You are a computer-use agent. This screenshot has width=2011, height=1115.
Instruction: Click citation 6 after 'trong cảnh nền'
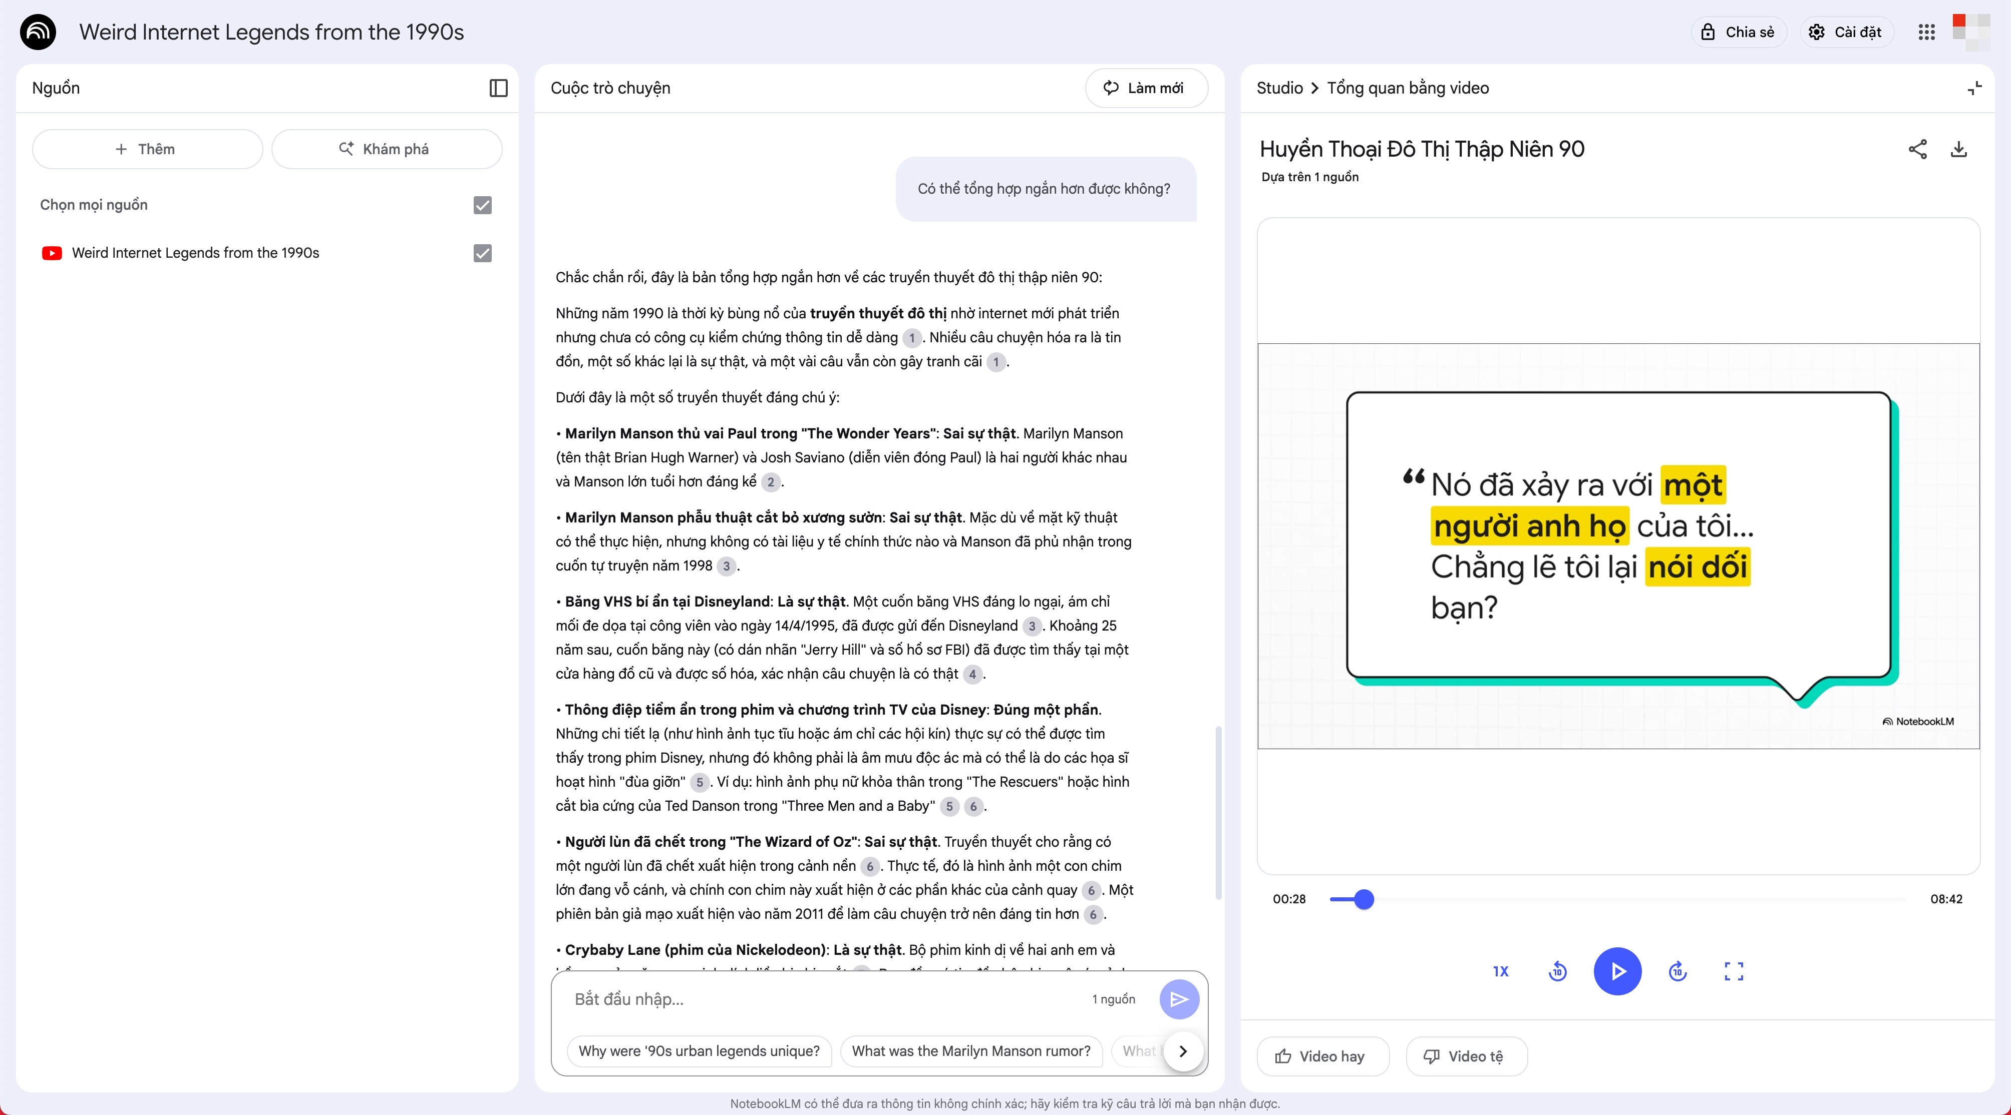(x=870, y=867)
